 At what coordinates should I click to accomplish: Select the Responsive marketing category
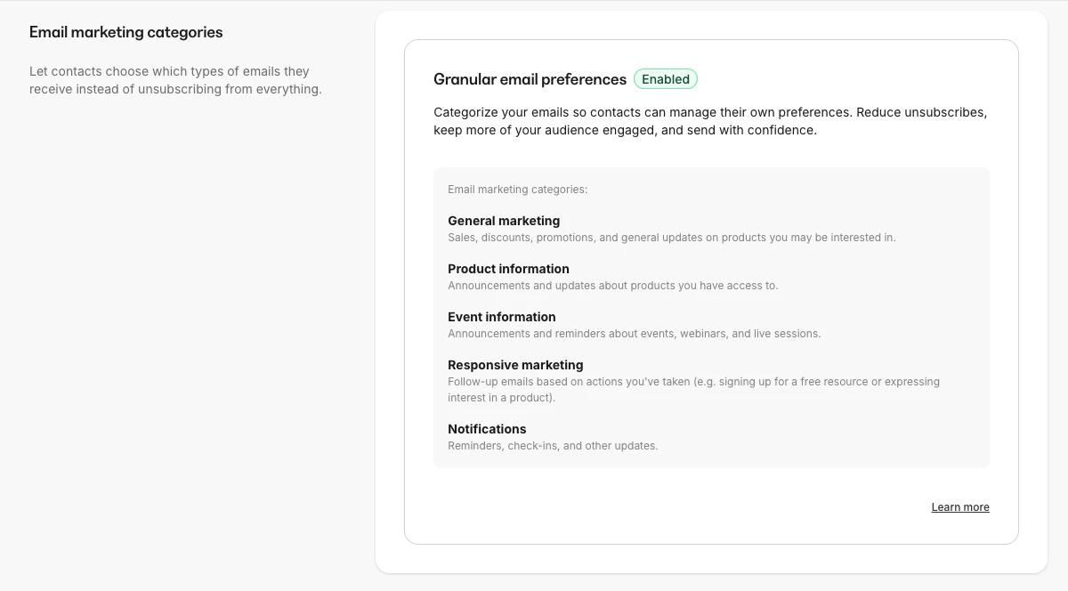click(x=515, y=365)
